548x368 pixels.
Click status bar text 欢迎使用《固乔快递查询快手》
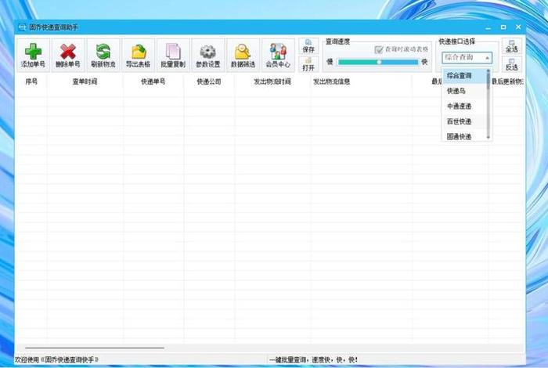click(x=56, y=359)
